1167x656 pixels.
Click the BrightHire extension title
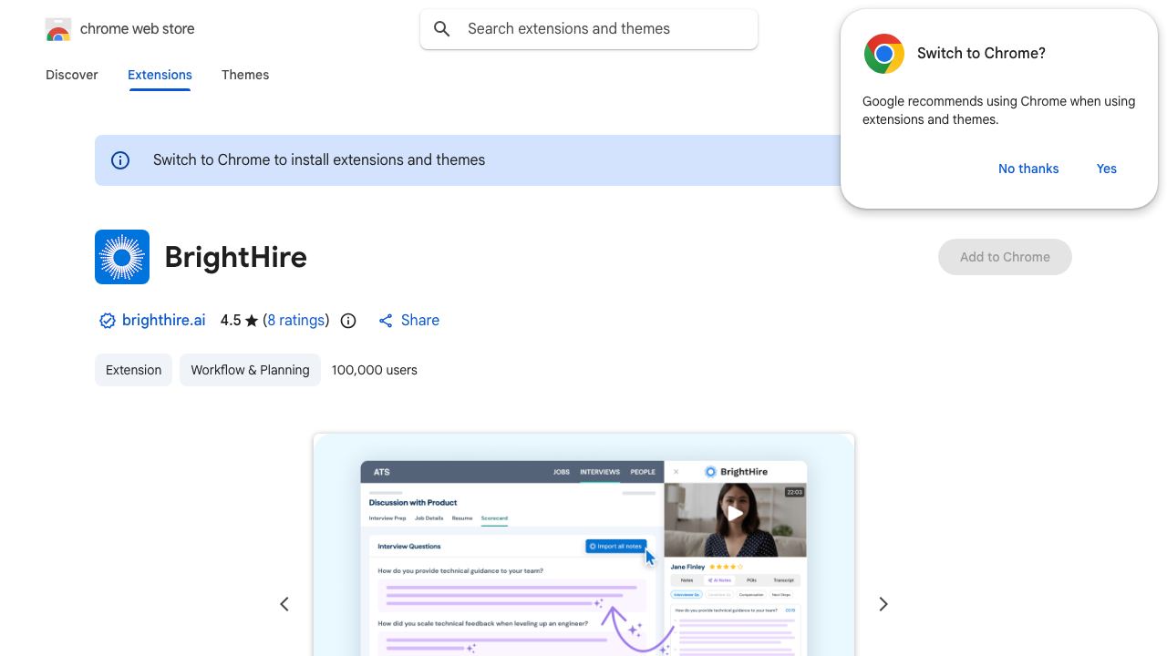(x=236, y=257)
